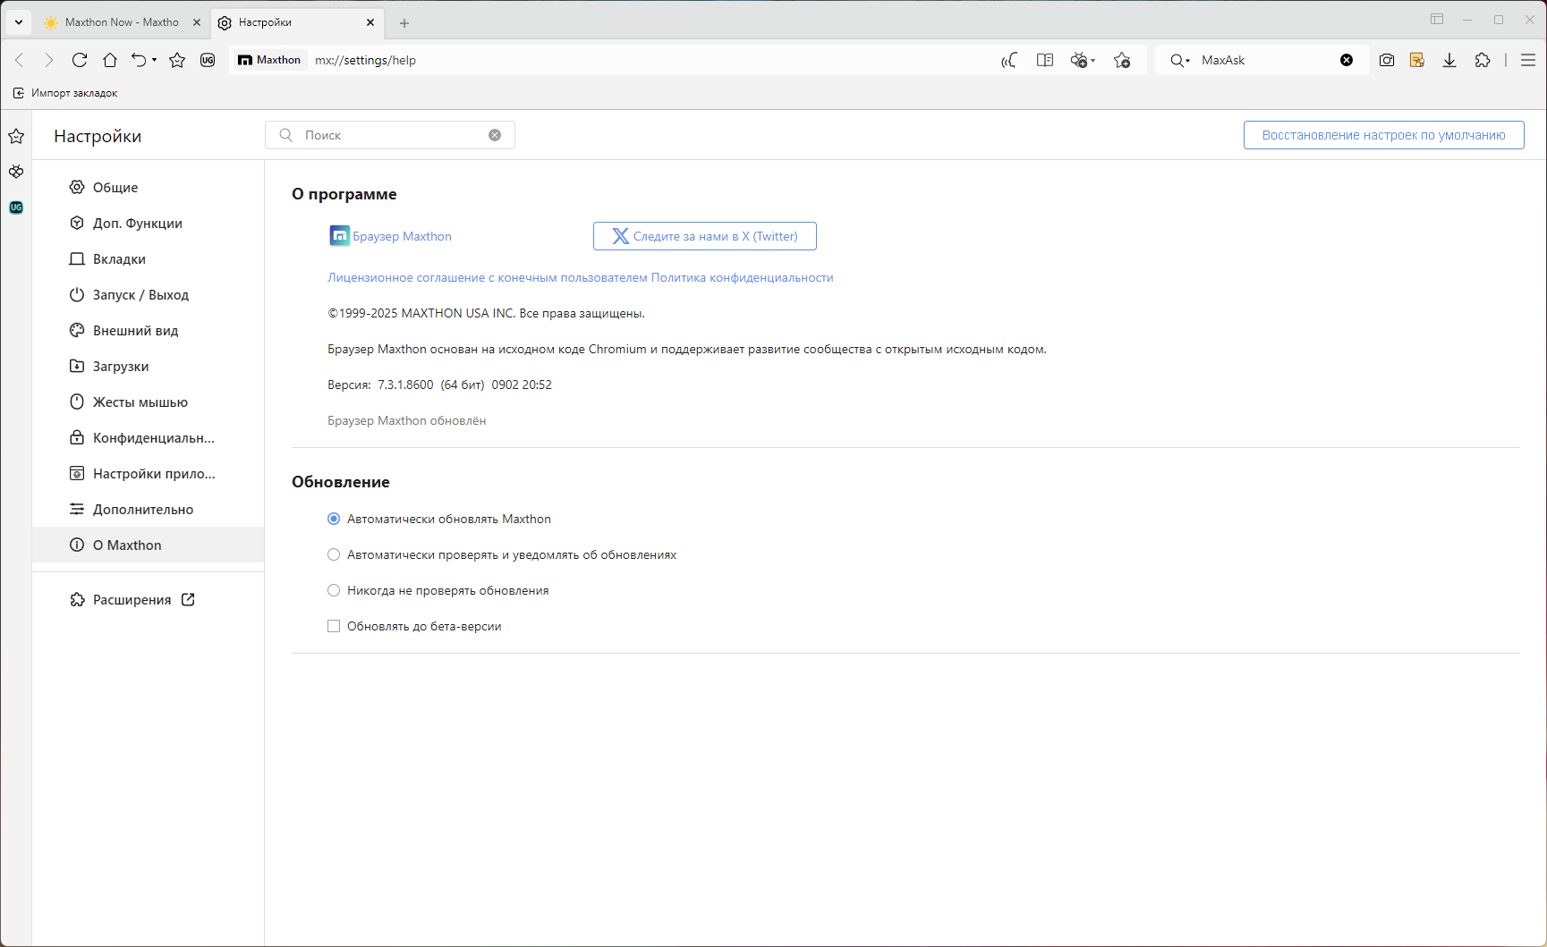
Task: Expand the MaxNote dropdown arrow in the address bar
Action: click(1092, 61)
